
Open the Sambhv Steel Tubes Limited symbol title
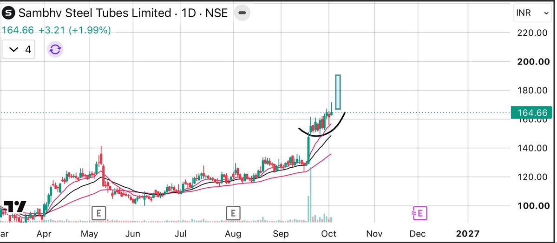coord(123,13)
